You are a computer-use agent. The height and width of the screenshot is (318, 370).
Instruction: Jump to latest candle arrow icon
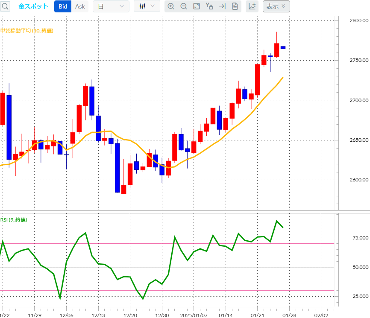[x=222, y=6]
